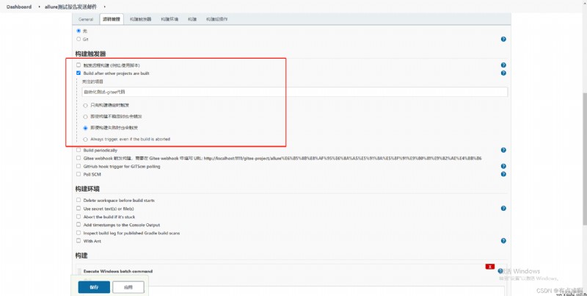Switch to the General tab
This screenshot has width=587, height=296.
coord(86,19)
